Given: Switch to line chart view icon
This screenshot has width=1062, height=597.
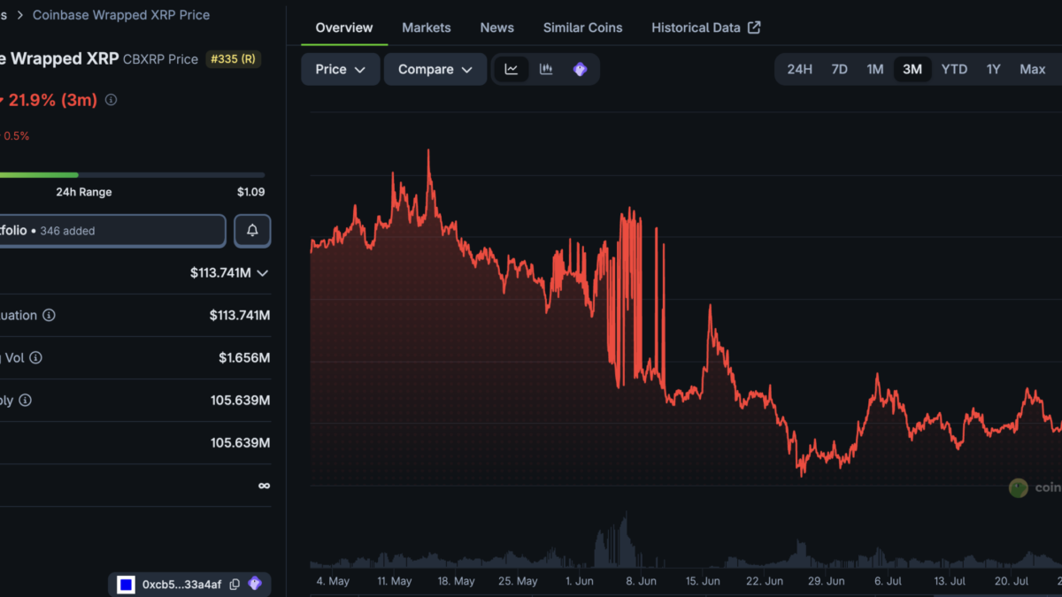Looking at the screenshot, I should [512, 69].
